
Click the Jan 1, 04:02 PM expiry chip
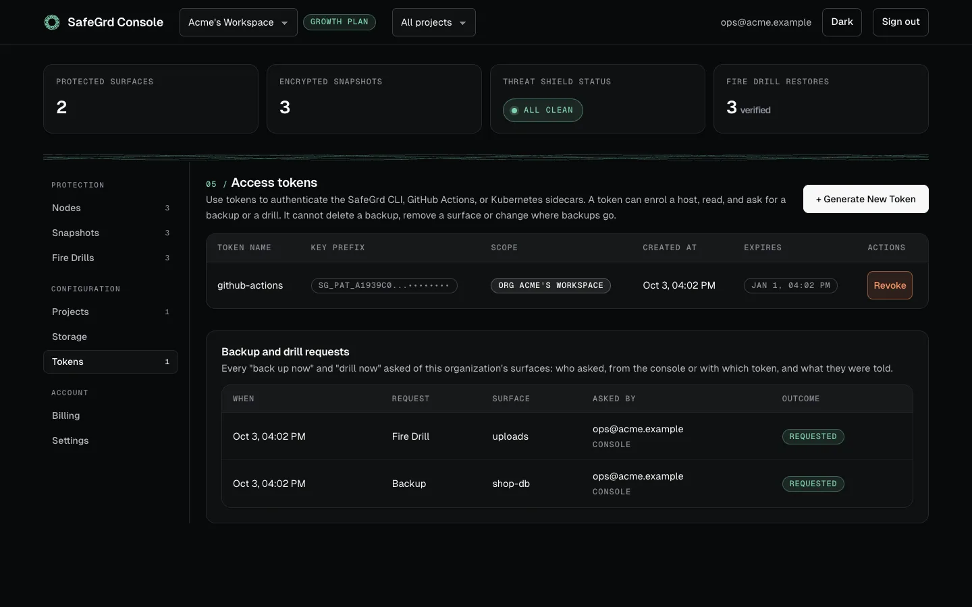[790, 285]
